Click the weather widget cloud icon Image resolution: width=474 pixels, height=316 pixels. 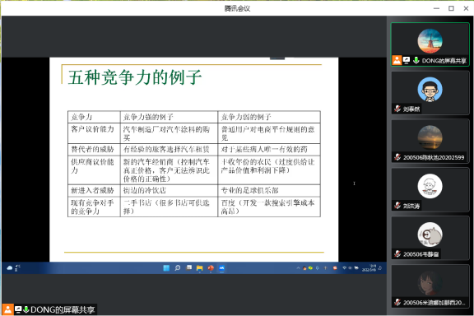click(x=10, y=267)
